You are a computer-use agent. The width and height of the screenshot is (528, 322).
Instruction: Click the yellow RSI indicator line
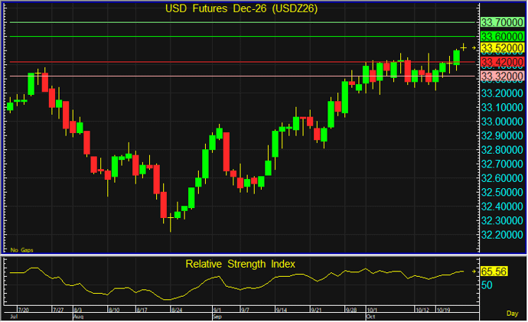(236, 283)
